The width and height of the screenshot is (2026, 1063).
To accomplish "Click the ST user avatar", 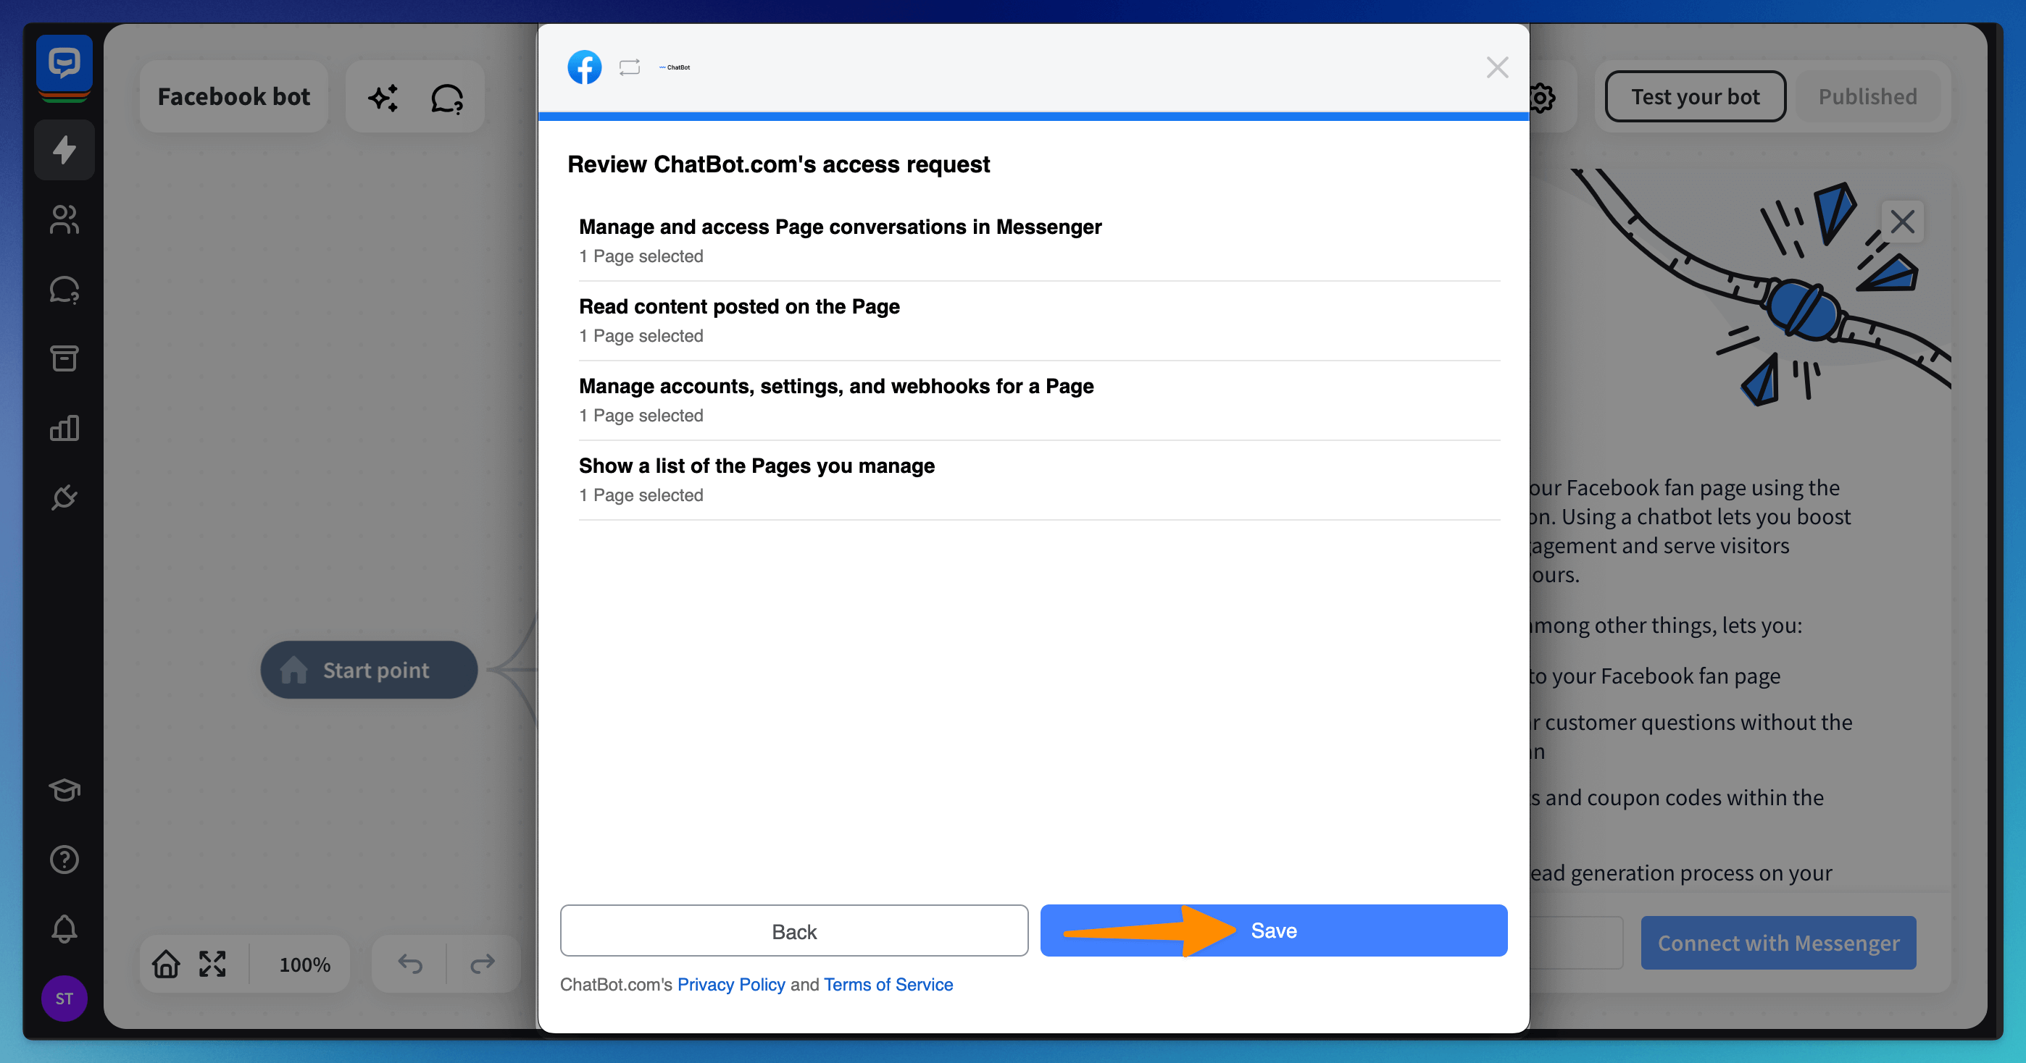I will point(64,999).
